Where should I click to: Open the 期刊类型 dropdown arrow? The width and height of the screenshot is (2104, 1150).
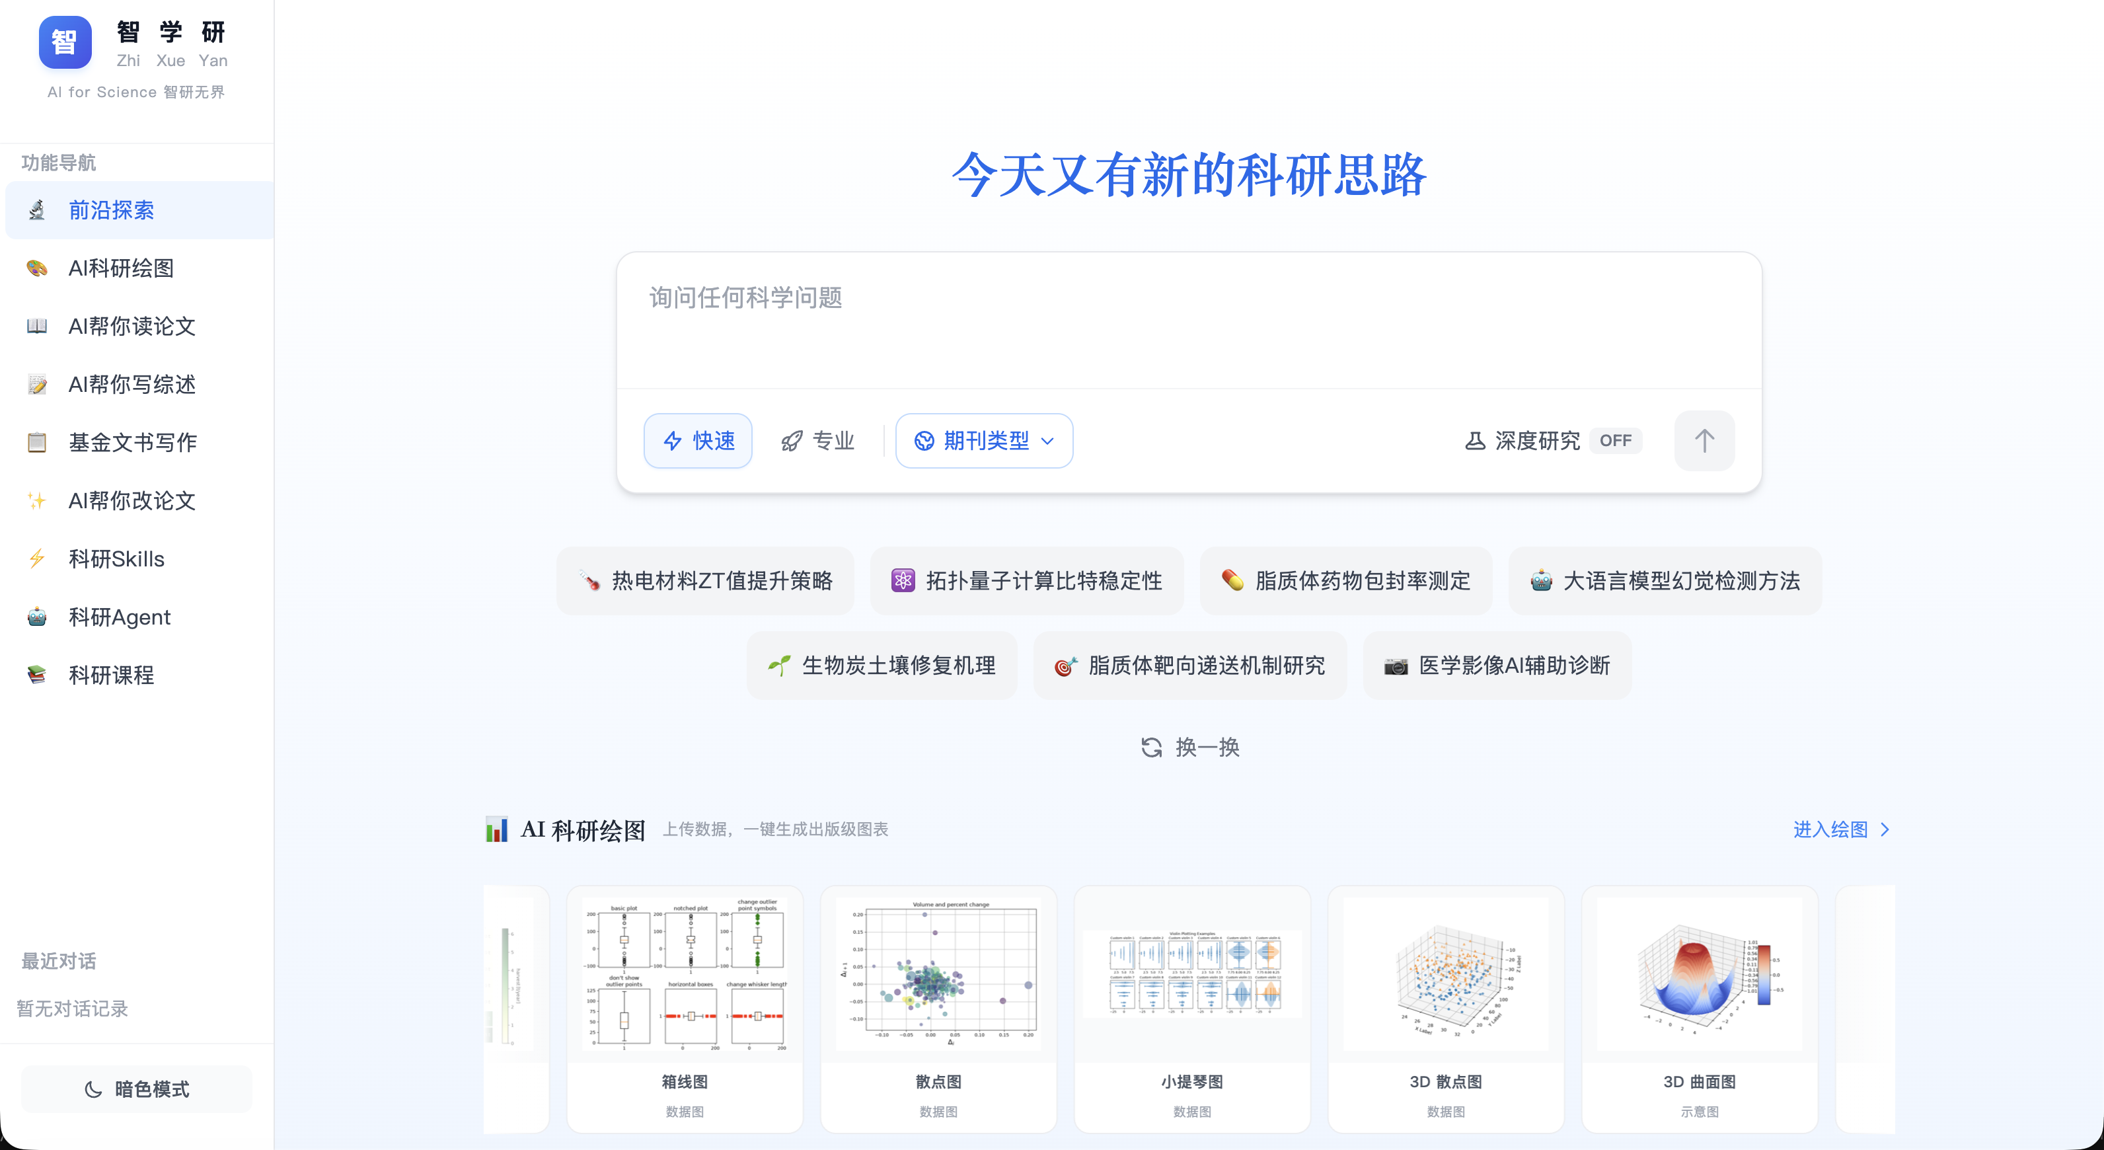pyautogui.click(x=1048, y=441)
